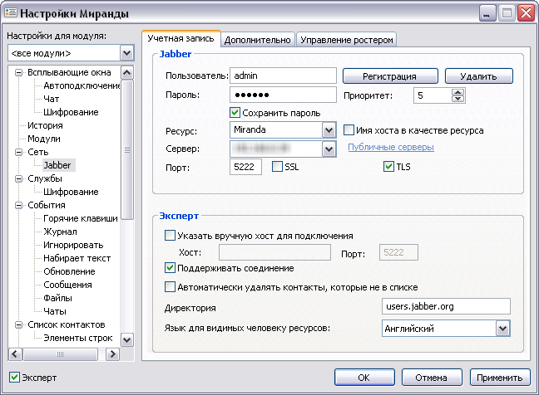The width and height of the screenshot is (539, 395).
Task: Expand the <все модули> module dropdown
Action: [126, 54]
